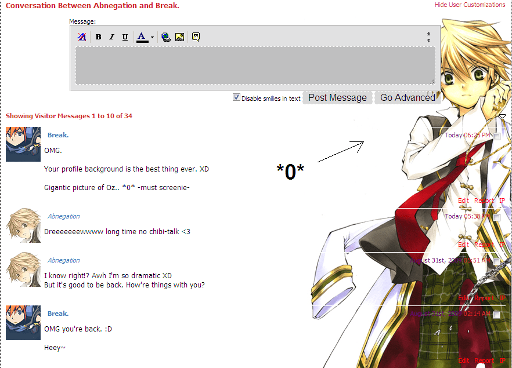The image size is (512, 368).
Task: Edit the Today 05:38 PM message
Action: coord(463,245)
